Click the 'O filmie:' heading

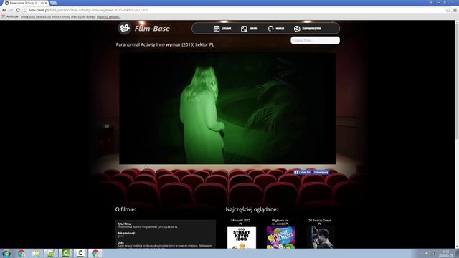click(126, 209)
